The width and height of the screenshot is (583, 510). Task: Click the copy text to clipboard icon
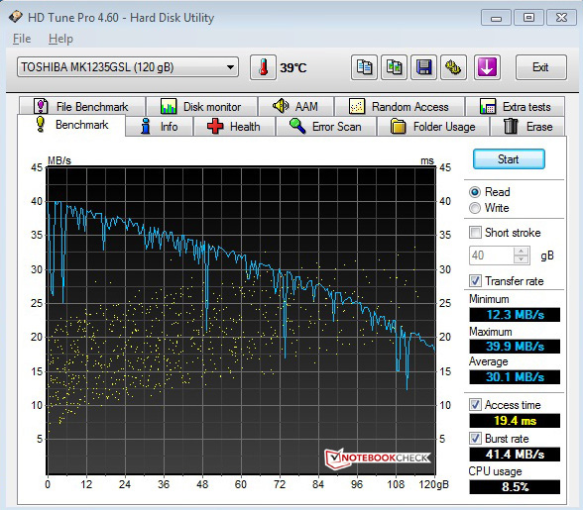pyautogui.click(x=364, y=67)
